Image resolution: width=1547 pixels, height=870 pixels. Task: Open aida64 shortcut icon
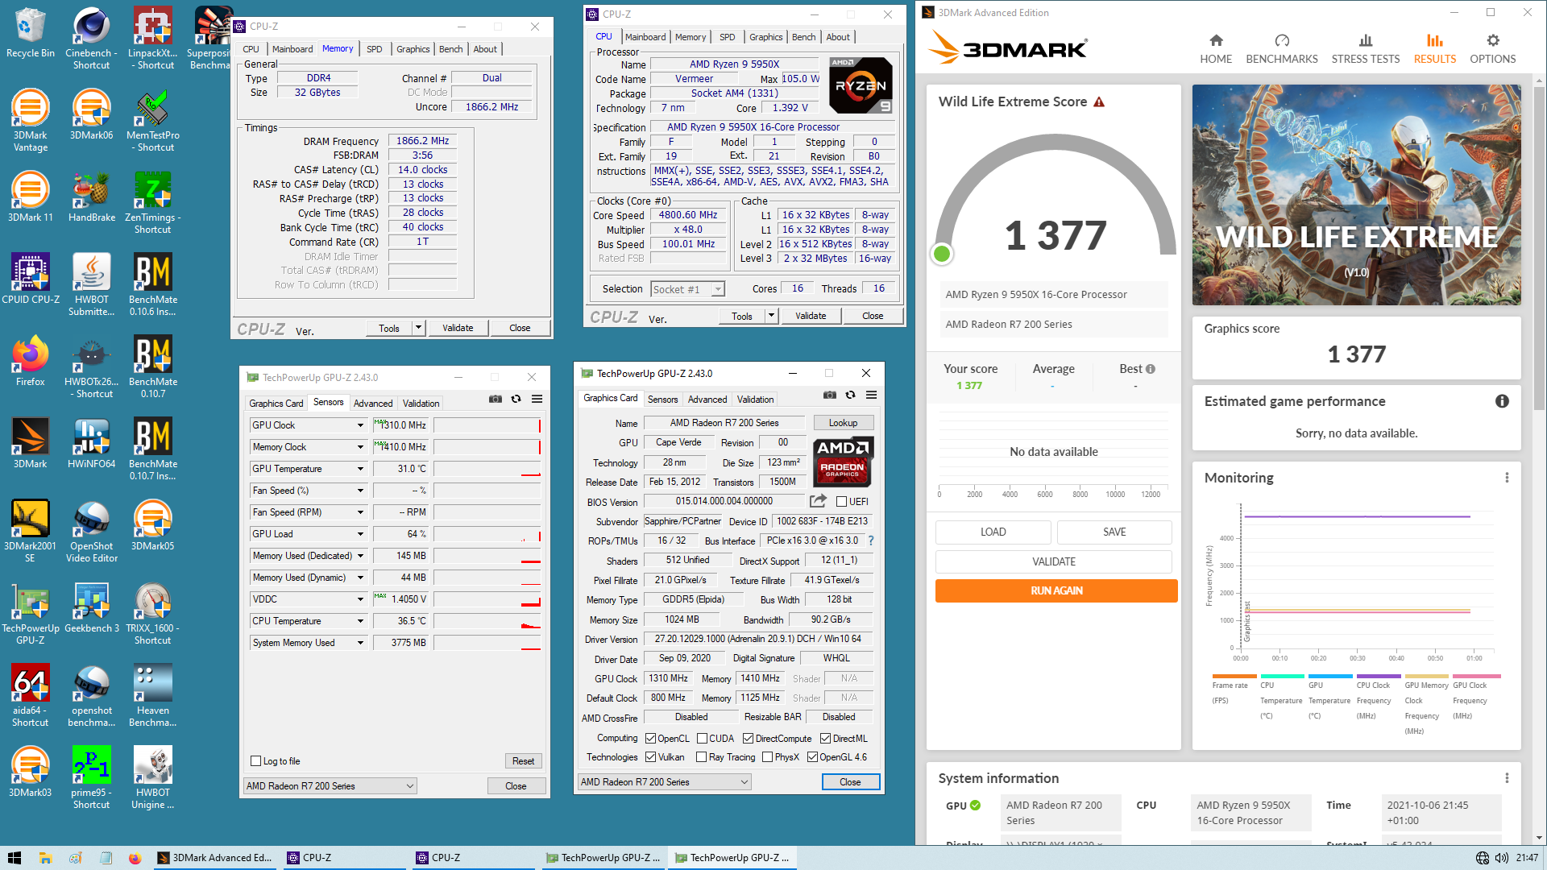30,695
